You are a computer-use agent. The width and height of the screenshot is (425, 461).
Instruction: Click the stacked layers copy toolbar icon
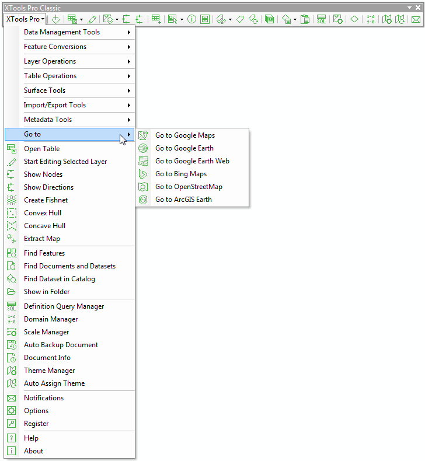pos(269,19)
